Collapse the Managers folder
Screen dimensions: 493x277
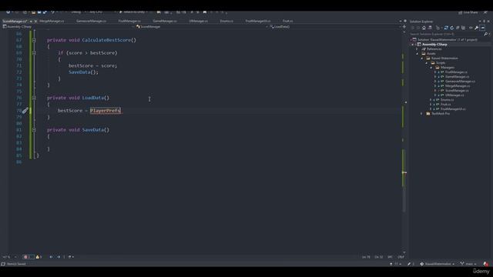point(431,68)
